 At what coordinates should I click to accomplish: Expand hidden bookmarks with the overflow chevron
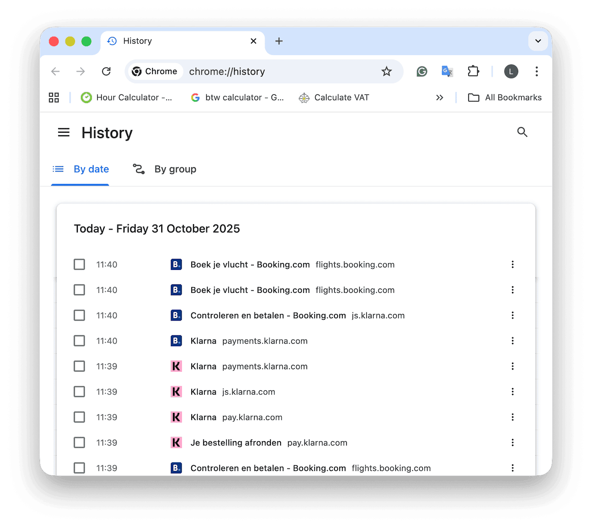(x=440, y=97)
